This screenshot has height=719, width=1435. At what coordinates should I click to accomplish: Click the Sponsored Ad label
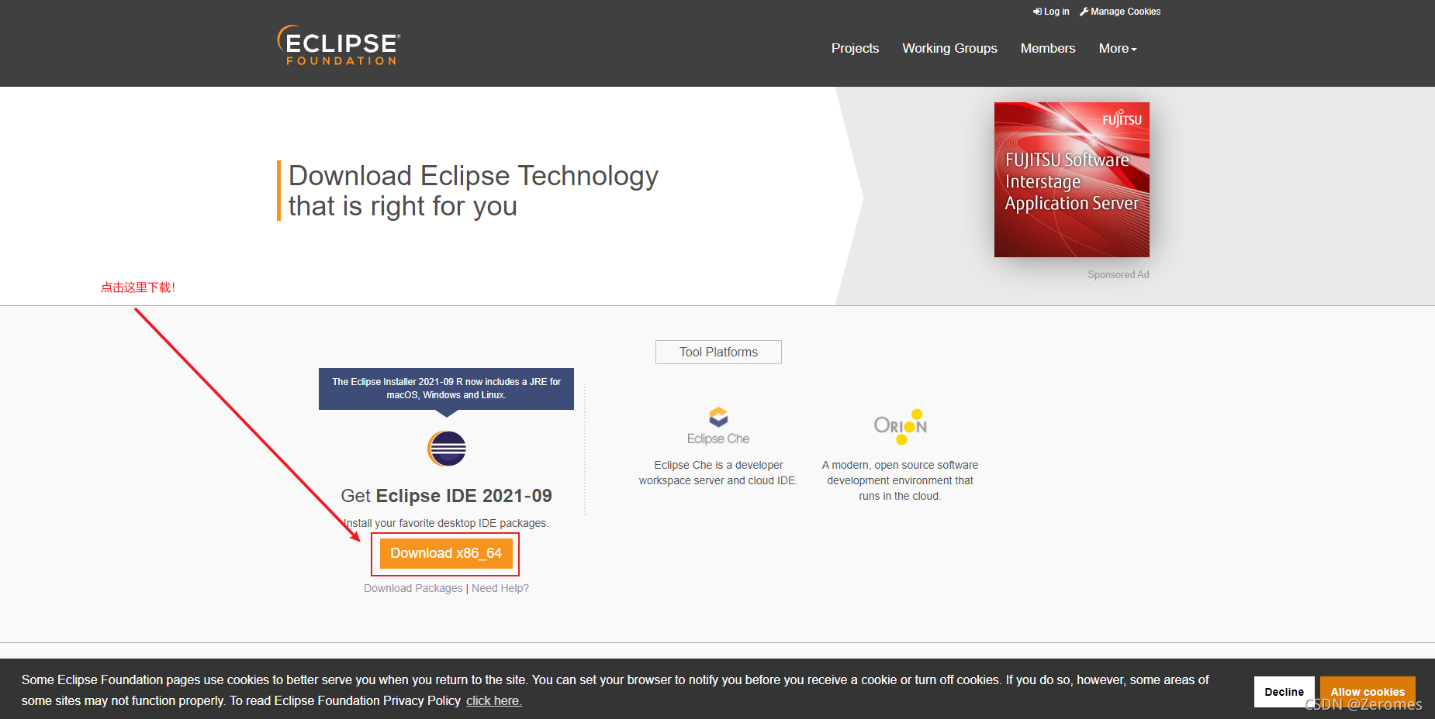click(x=1118, y=274)
